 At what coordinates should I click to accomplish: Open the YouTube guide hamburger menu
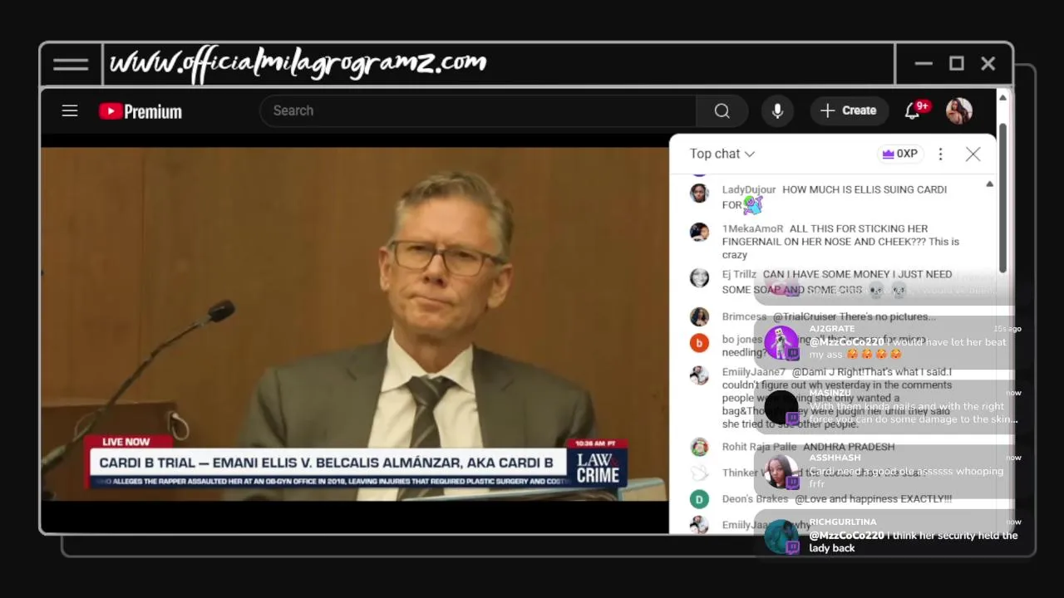click(x=70, y=110)
